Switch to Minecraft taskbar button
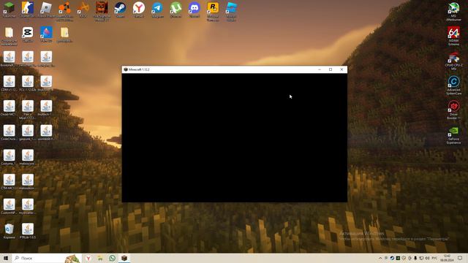This screenshot has width=468, height=263. pyautogui.click(x=124, y=258)
